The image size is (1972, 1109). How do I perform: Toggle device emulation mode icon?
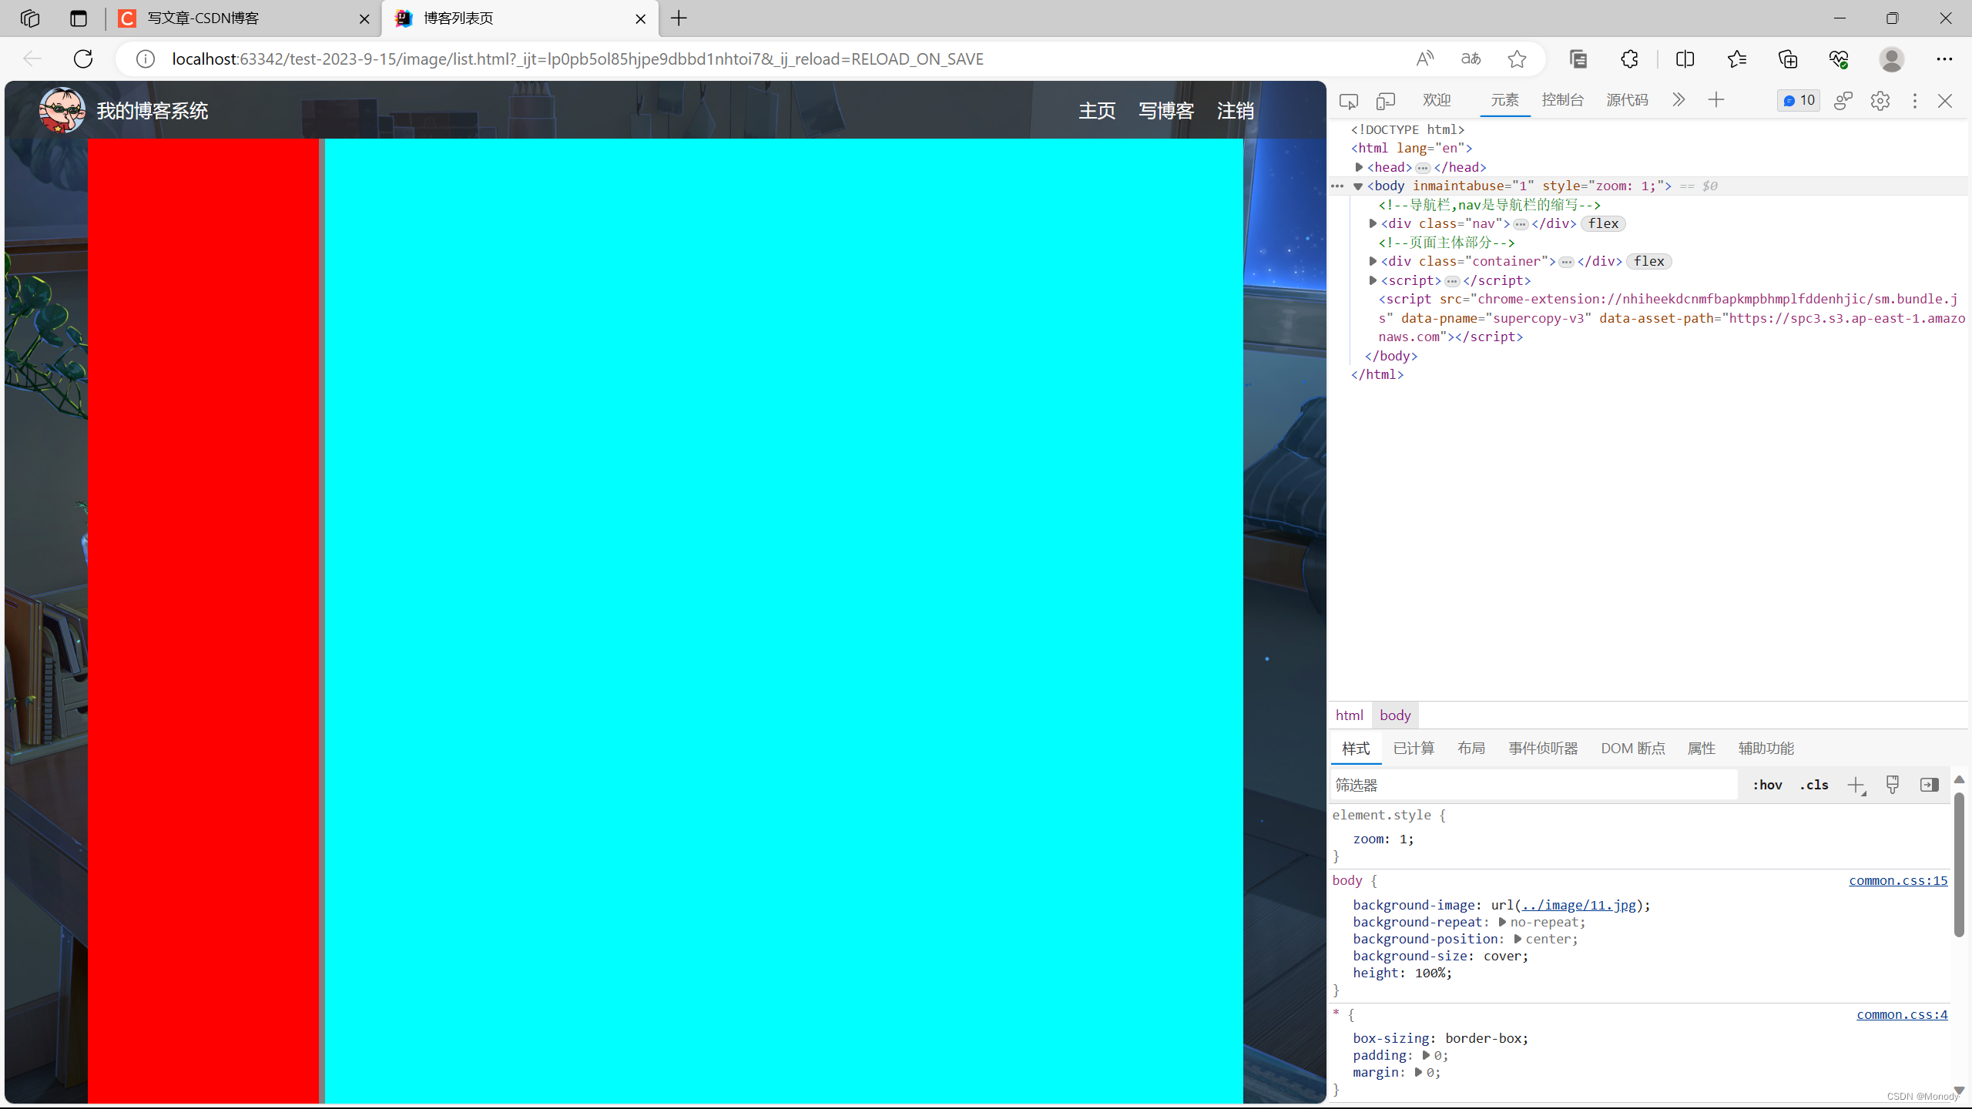(x=1386, y=101)
